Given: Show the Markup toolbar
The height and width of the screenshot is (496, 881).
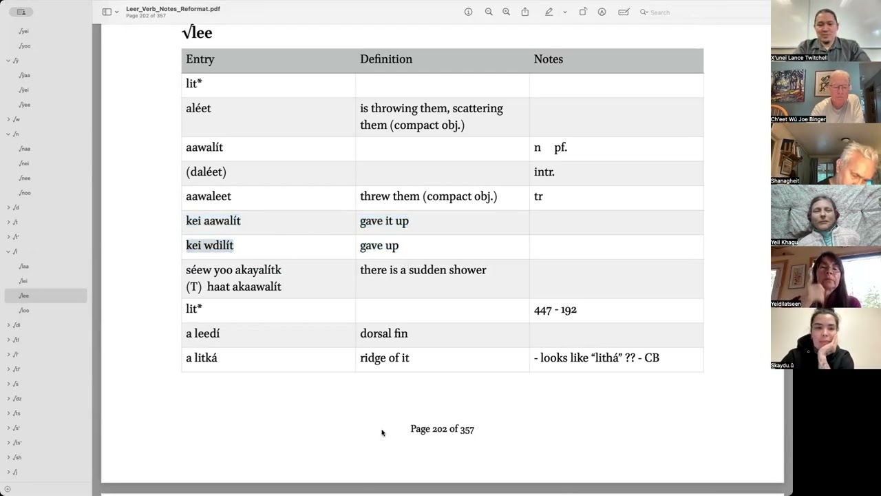Looking at the screenshot, I should click(602, 12).
